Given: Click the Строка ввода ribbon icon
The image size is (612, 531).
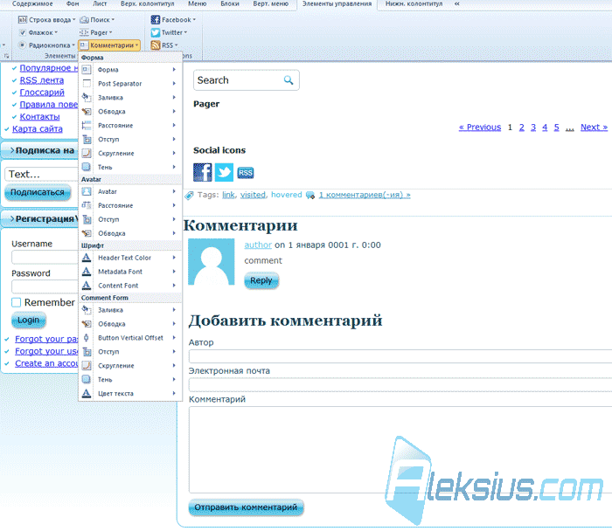Looking at the screenshot, I should click(x=23, y=19).
